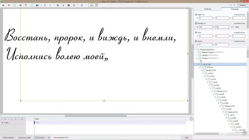This screenshot has width=249, height=140.
Task: Start timeline playback with play button
Action: (x=2, y=119)
